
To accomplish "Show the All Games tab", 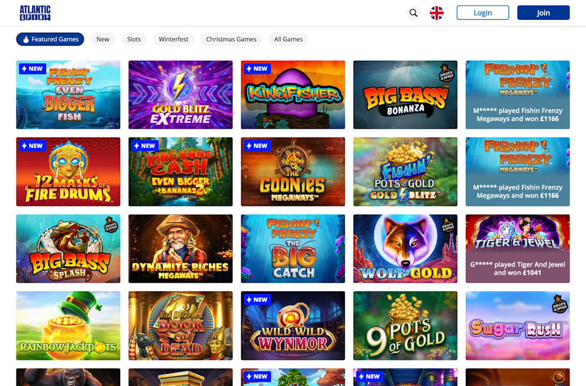I will point(289,39).
